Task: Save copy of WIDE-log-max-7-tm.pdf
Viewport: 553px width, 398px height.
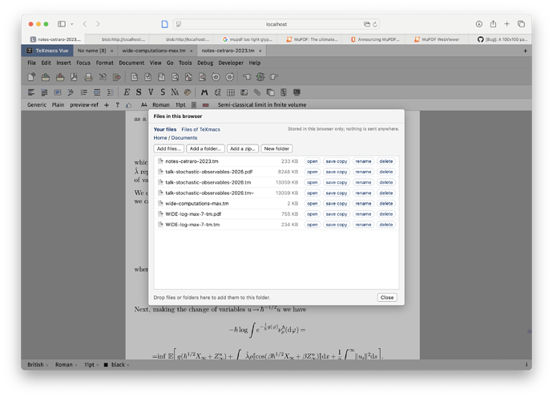Action: (x=337, y=214)
